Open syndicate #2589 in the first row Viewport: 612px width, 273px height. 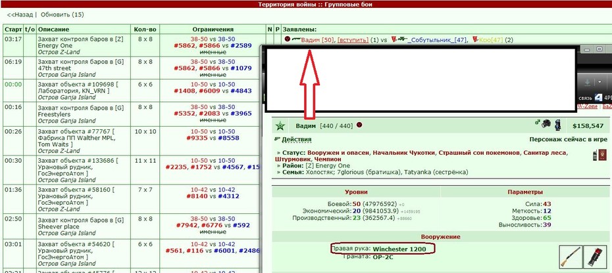(x=241, y=45)
